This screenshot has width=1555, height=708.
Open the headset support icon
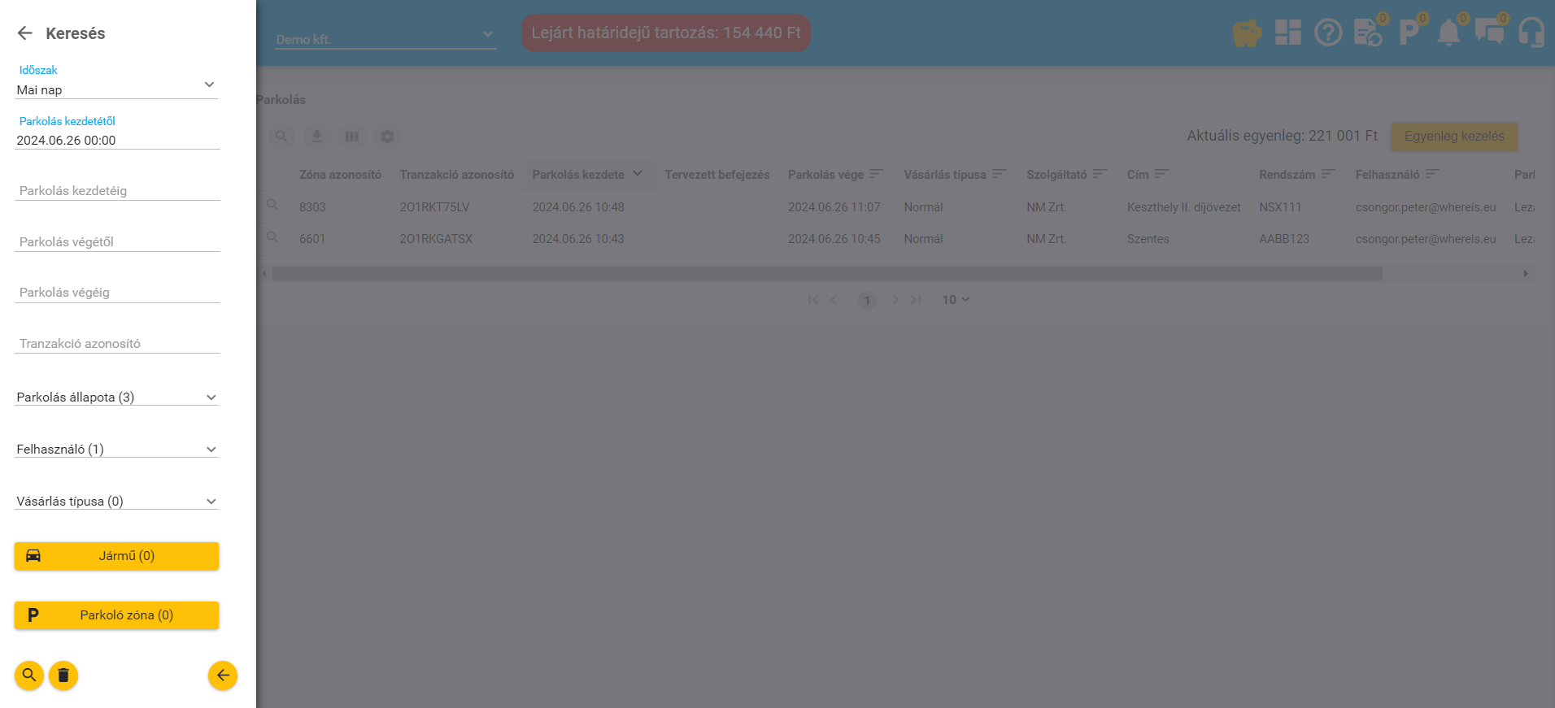1531,33
